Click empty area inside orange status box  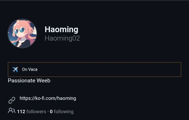[x=108, y=70]
